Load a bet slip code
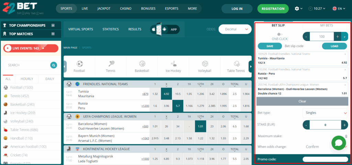This screenshot has width=352, height=165. tap(334, 46)
